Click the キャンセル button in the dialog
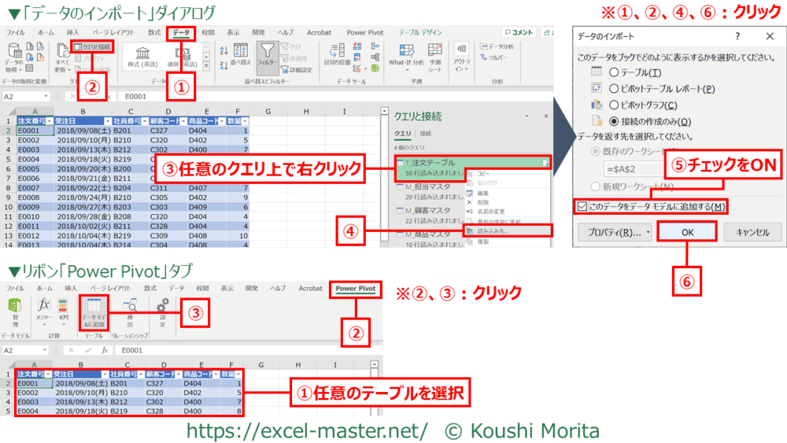Viewport: 787px width, 443px height. (x=752, y=232)
